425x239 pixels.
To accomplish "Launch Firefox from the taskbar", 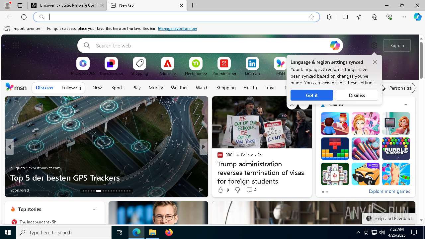I will pyautogui.click(x=169, y=232).
